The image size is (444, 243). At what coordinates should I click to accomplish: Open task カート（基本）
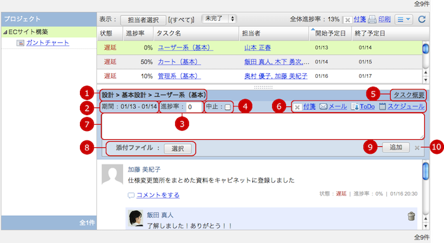coord(179,61)
